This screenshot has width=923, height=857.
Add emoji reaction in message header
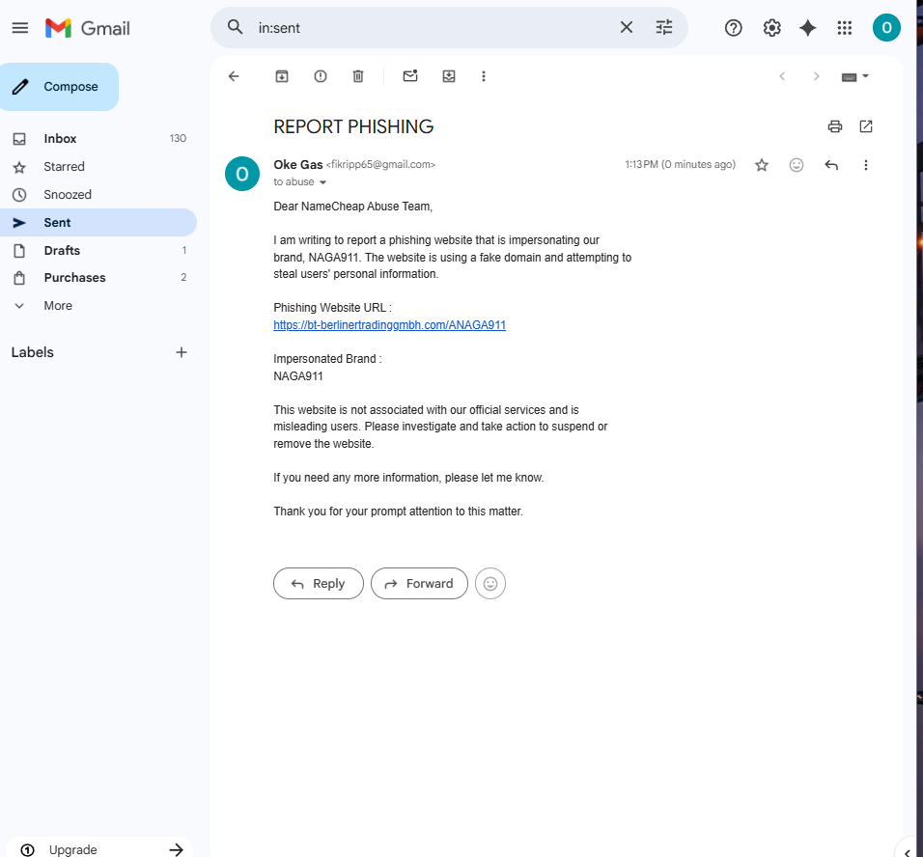[797, 165]
